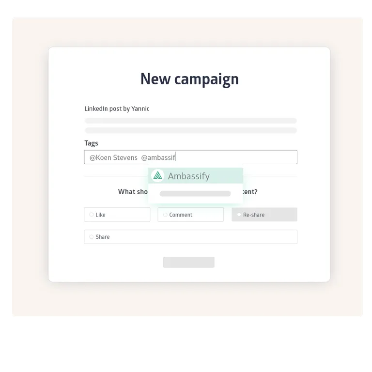Screen dimensions: 372x372
Task: Choose the Re-share radio circle
Action: [x=239, y=215]
